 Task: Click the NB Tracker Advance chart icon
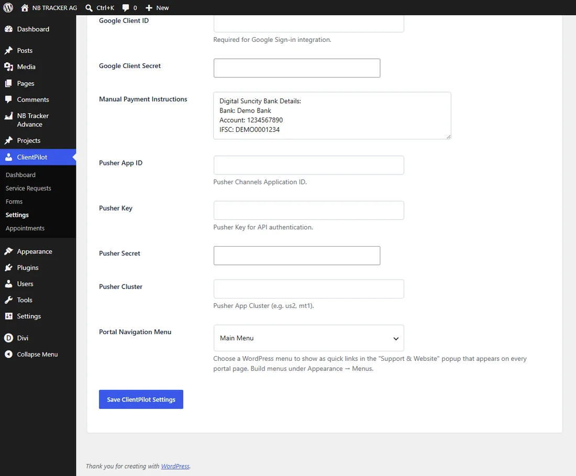pos(9,116)
